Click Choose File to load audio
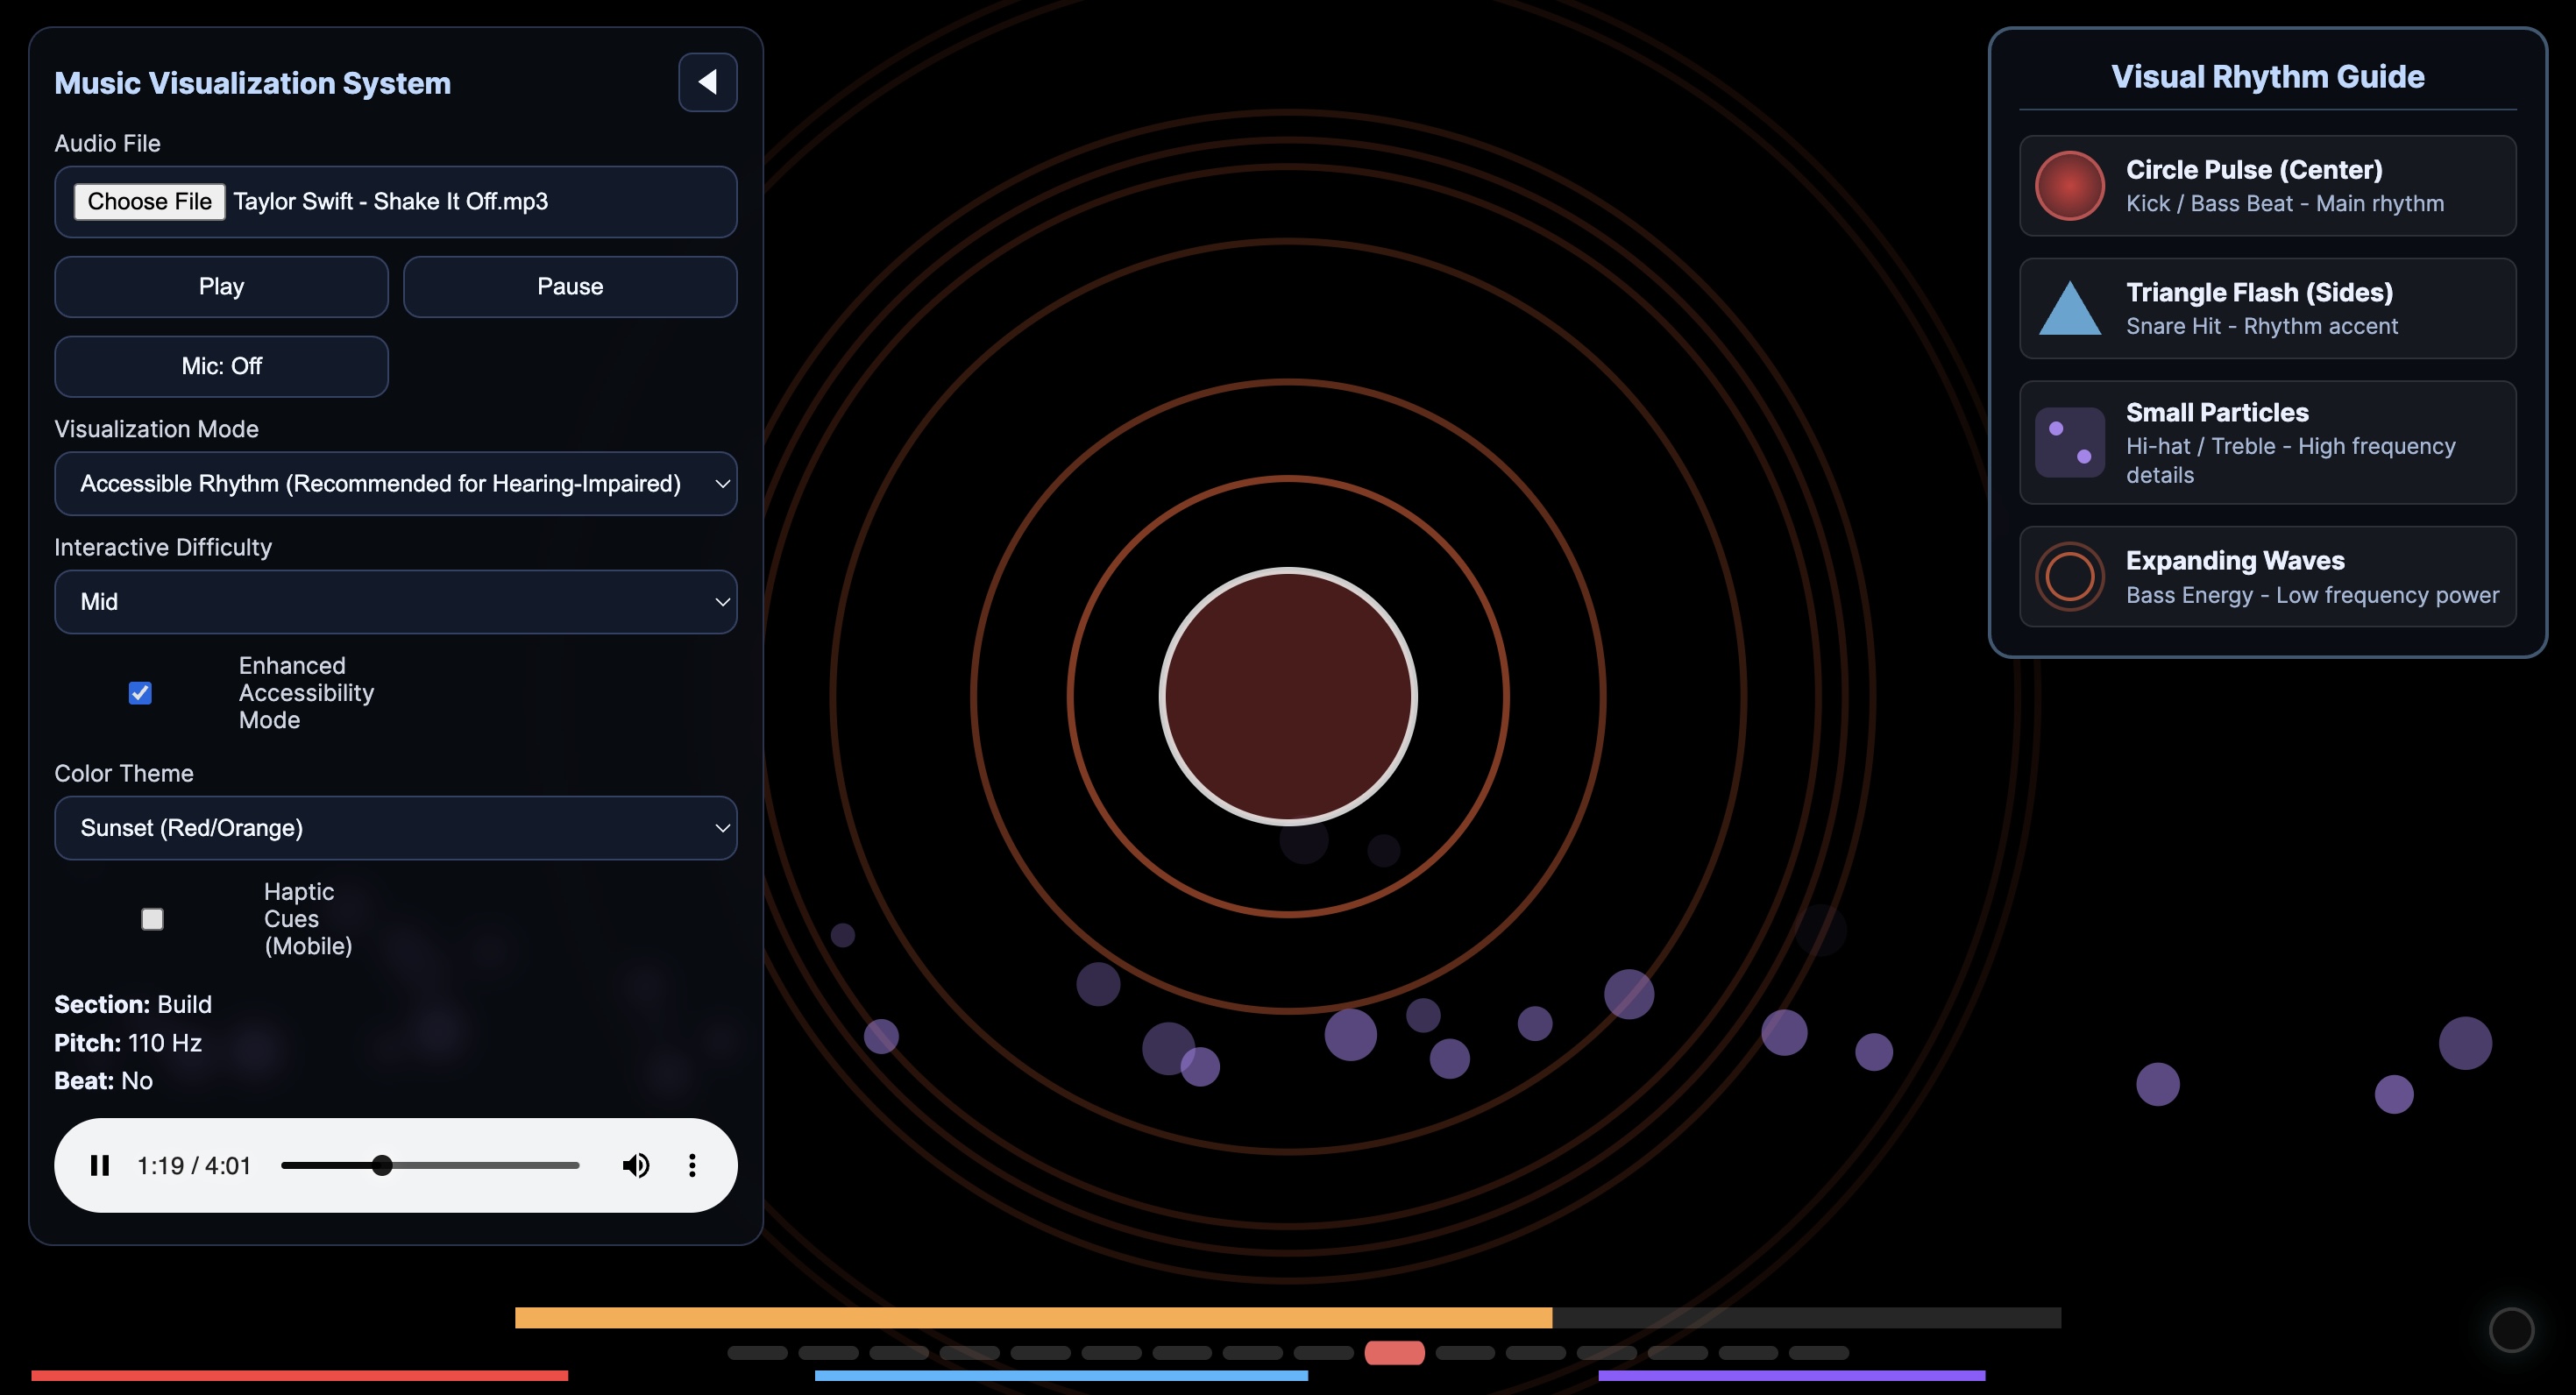Screen dimensions: 2576x1395 (x=149, y=202)
